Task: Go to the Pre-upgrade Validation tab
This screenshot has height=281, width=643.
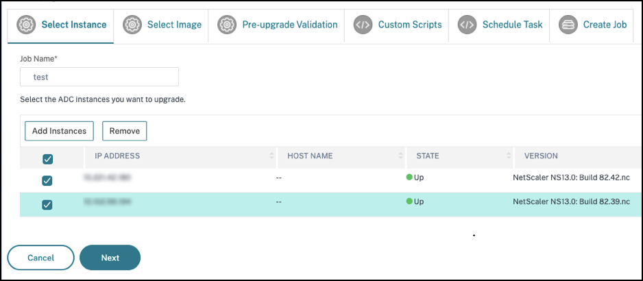Action: click(x=276, y=25)
